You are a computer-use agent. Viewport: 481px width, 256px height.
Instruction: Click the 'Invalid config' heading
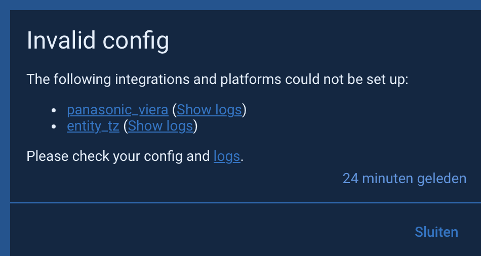pos(98,40)
